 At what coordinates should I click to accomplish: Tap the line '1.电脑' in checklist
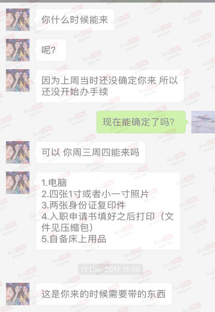(54, 183)
